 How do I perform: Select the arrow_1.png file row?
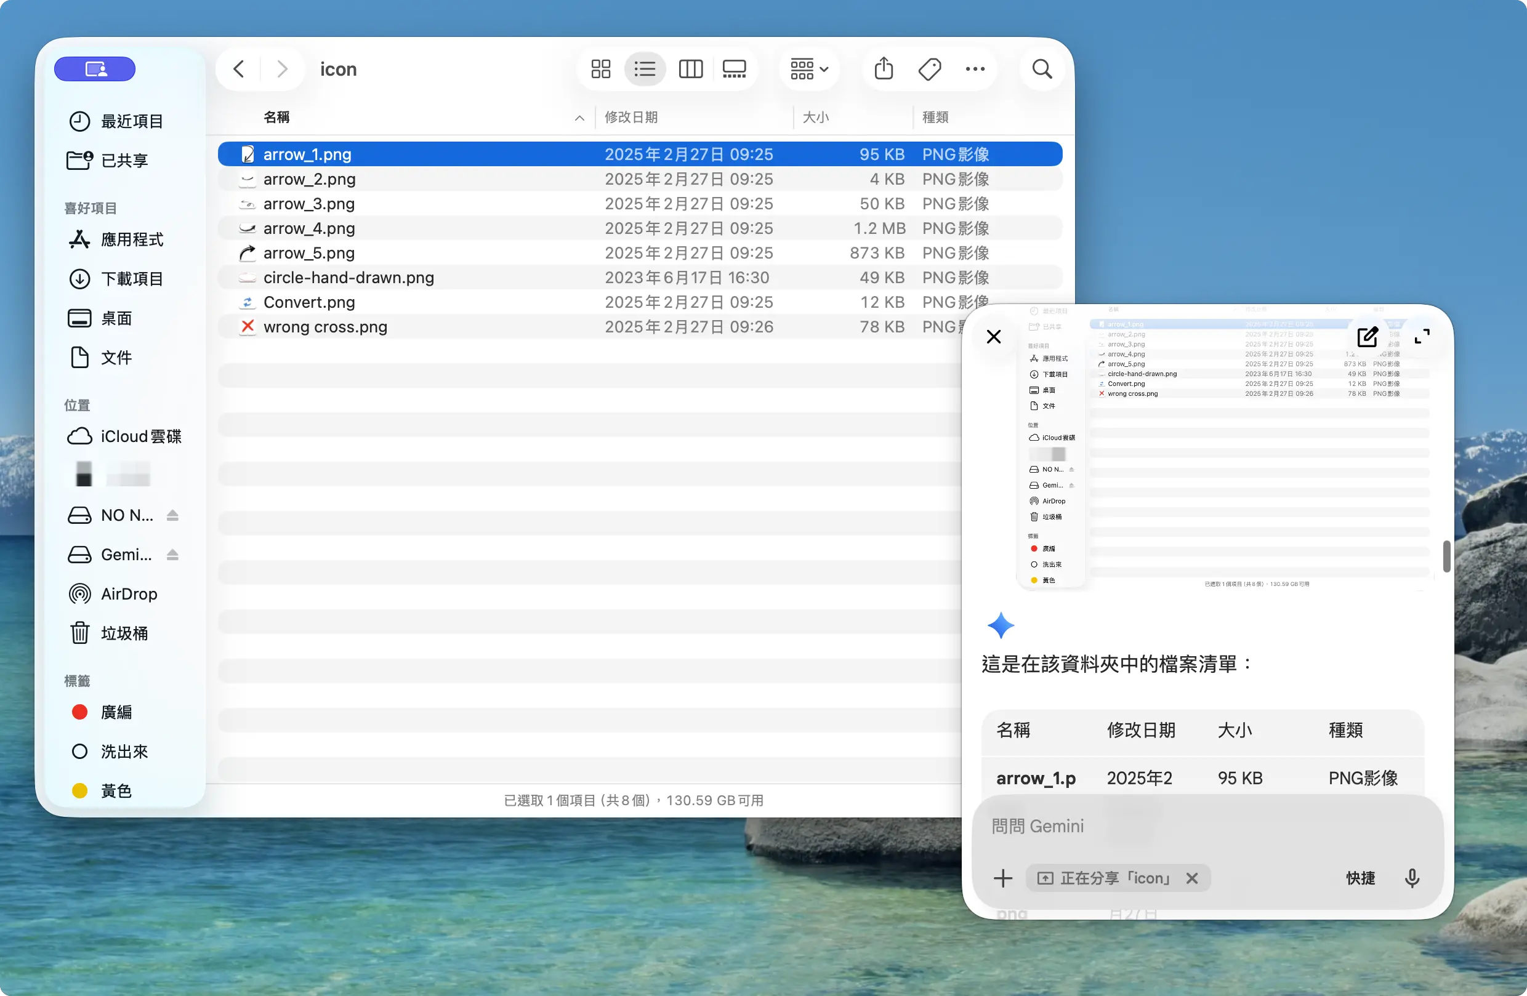pos(640,154)
